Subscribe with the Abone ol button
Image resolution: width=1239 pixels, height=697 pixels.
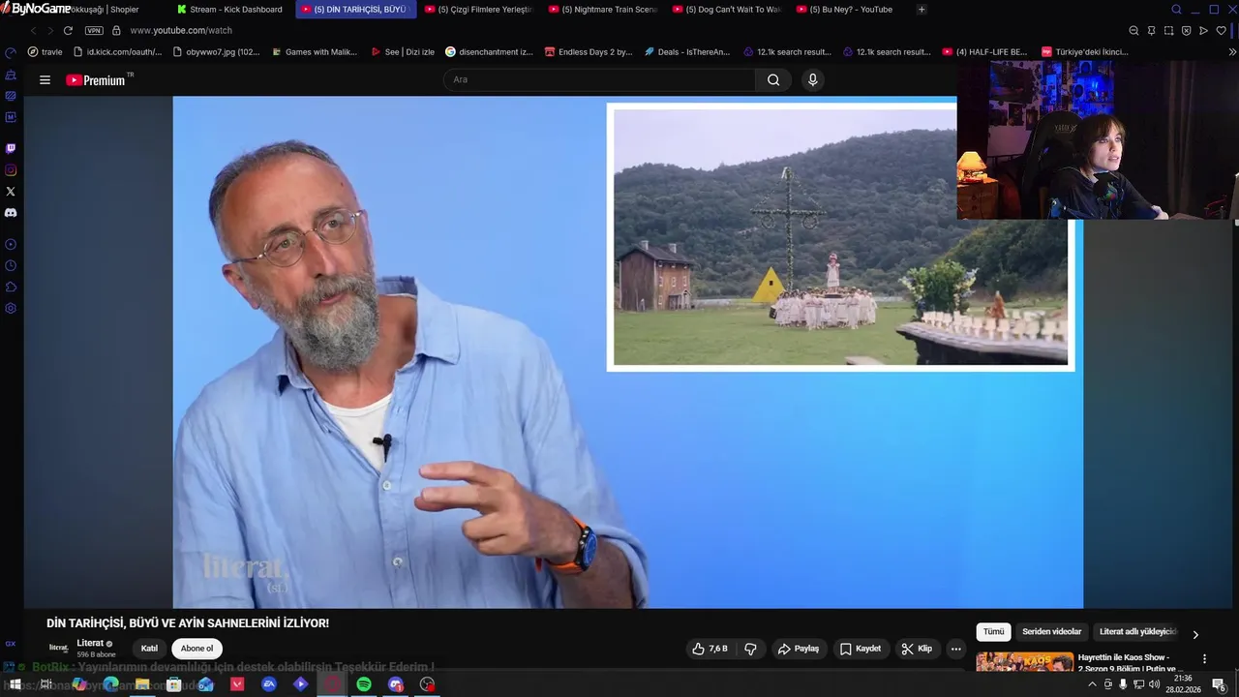[196, 649]
